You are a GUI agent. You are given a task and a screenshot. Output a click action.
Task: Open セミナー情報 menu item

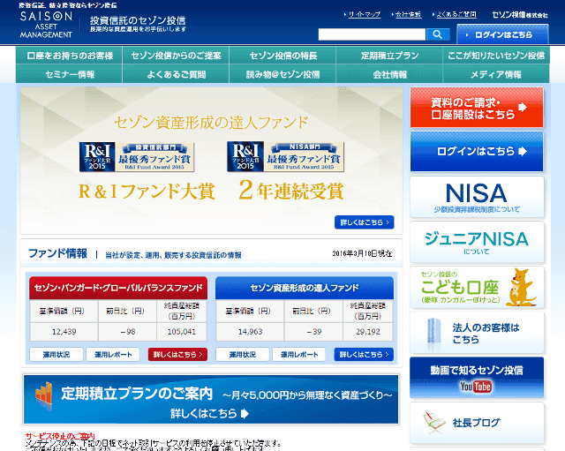(x=69, y=74)
